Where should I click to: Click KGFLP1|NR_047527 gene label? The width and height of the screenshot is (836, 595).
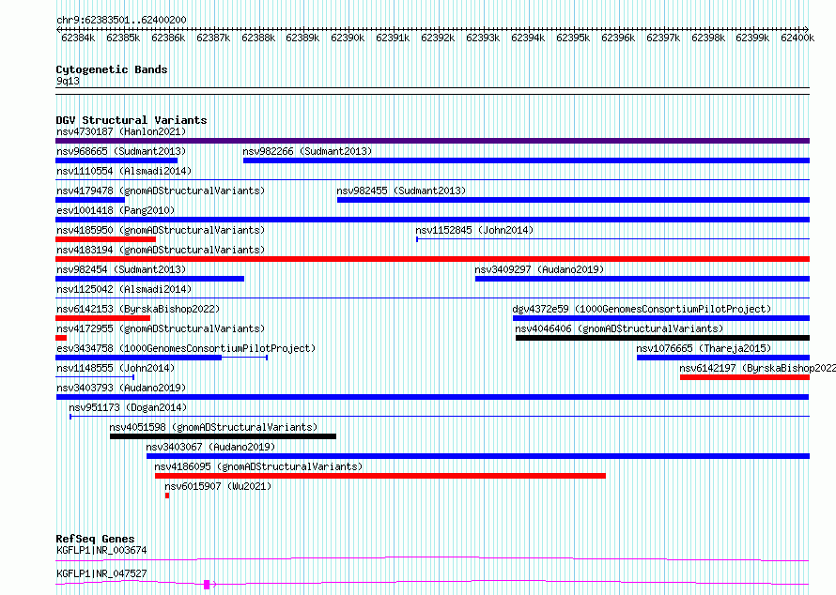click(x=101, y=573)
